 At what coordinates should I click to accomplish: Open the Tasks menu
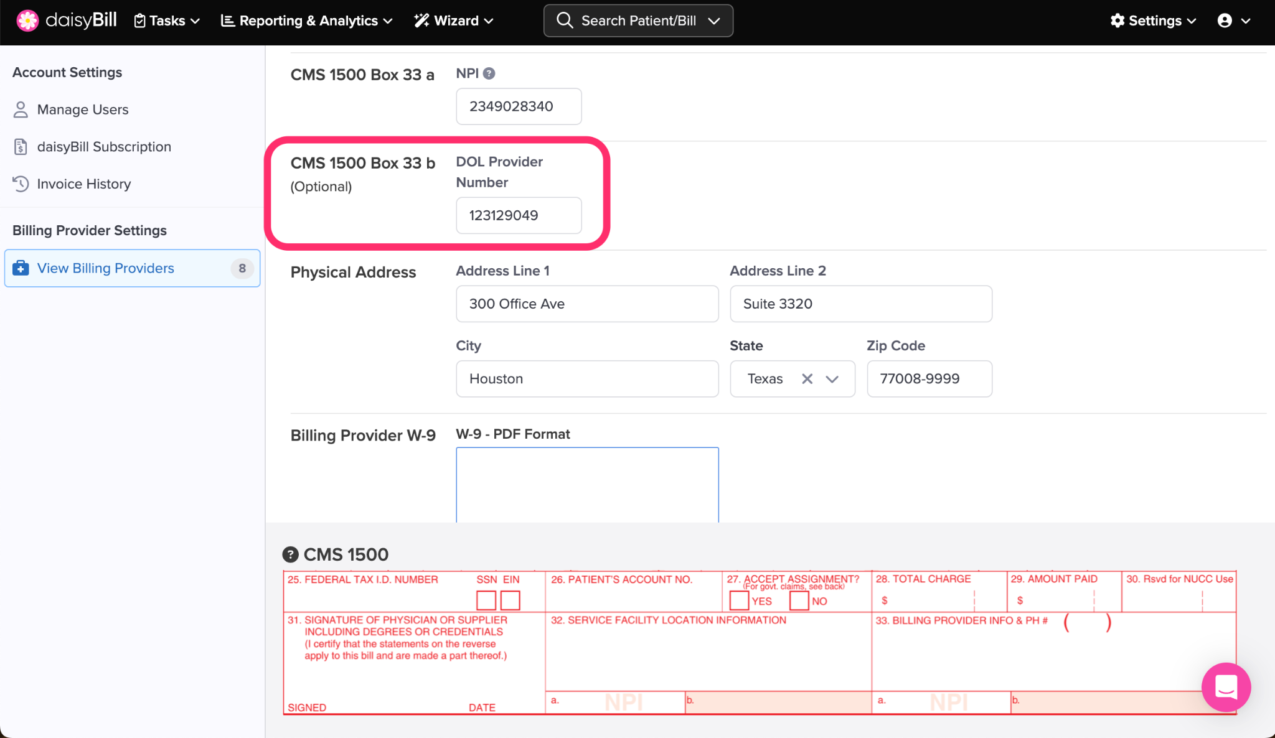167,21
